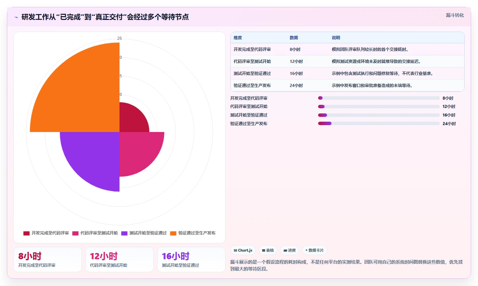Toggle 开发完成至代码评审 legend series
This screenshot has width=478, height=286.
(46, 233)
